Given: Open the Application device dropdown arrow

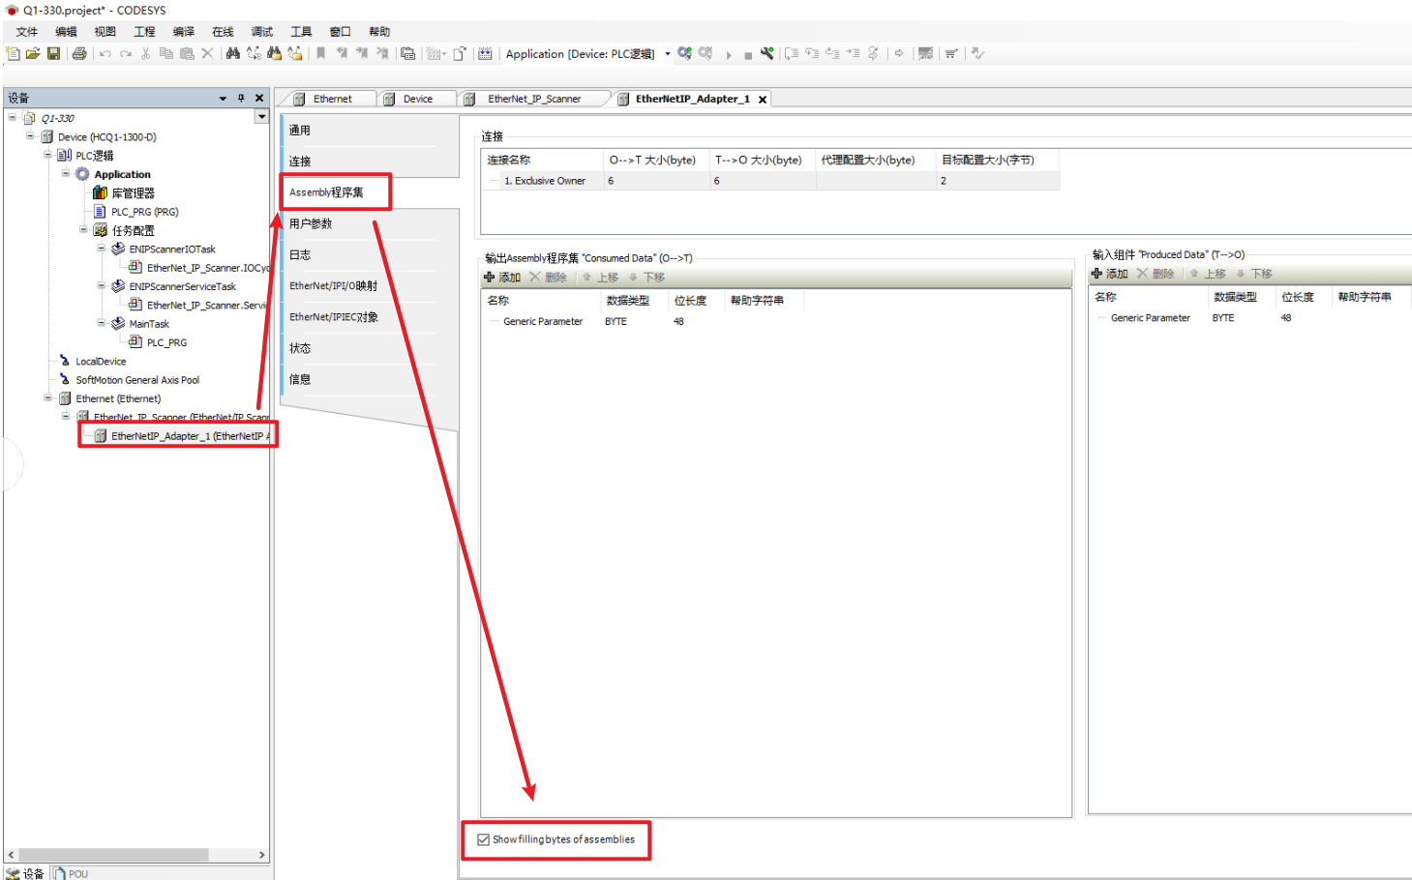Looking at the screenshot, I should 667,54.
